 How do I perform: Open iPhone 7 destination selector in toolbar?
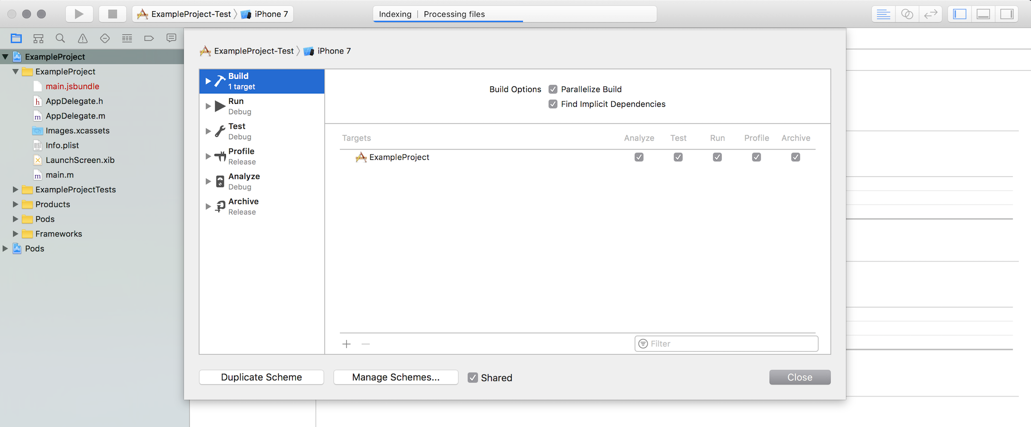click(x=265, y=14)
